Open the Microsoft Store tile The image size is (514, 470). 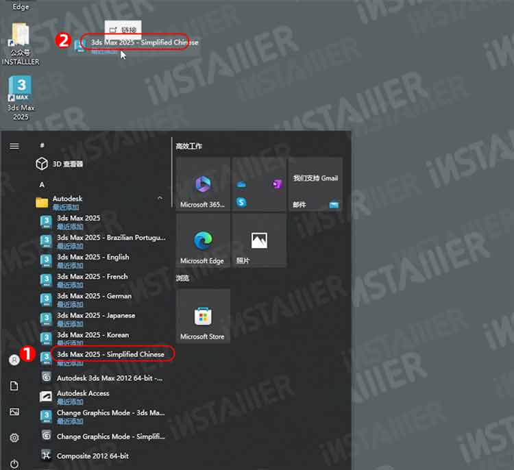coord(203,317)
